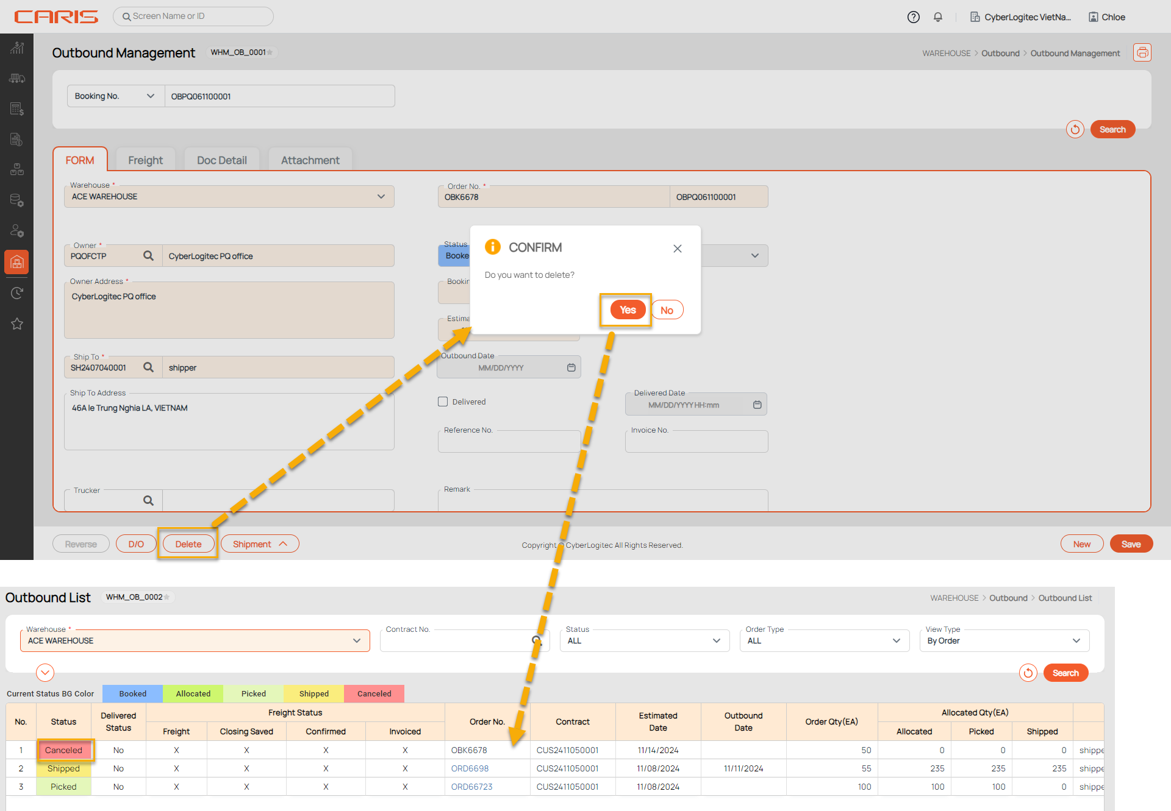
Task: Click the Trucker lookup magnifier icon
Action: (148, 500)
